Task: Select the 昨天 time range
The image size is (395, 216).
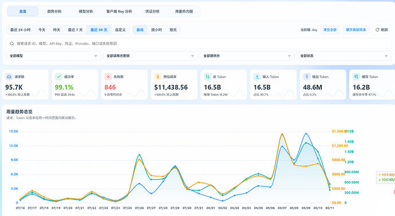Action: pyautogui.click(x=57, y=30)
